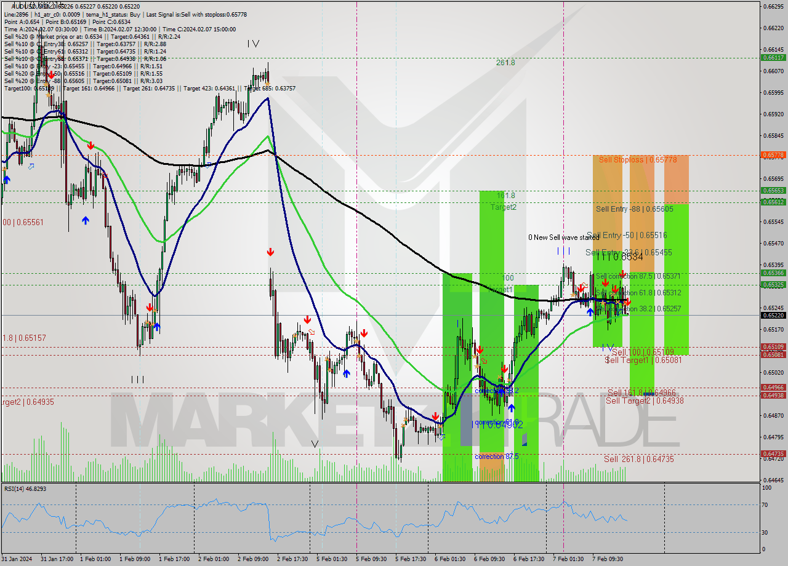Click '0 New Sell wave started' annotation
This screenshot has height=566, width=788.
pyautogui.click(x=563, y=237)
